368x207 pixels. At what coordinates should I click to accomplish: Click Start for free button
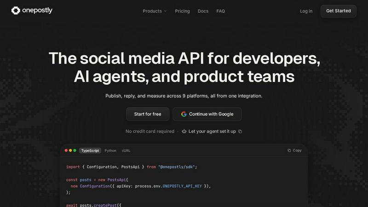pyautogui.click(x=148, y=114)
